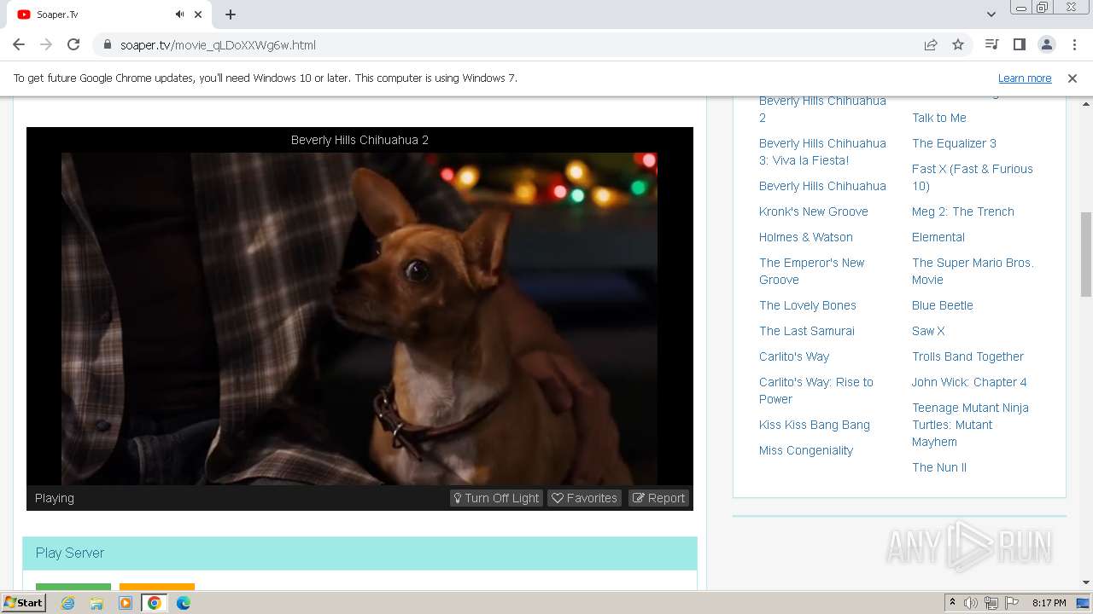The height and width of the screenshot is (614, 1093).
Task: Report this video
Action: [x=658, y=498]
